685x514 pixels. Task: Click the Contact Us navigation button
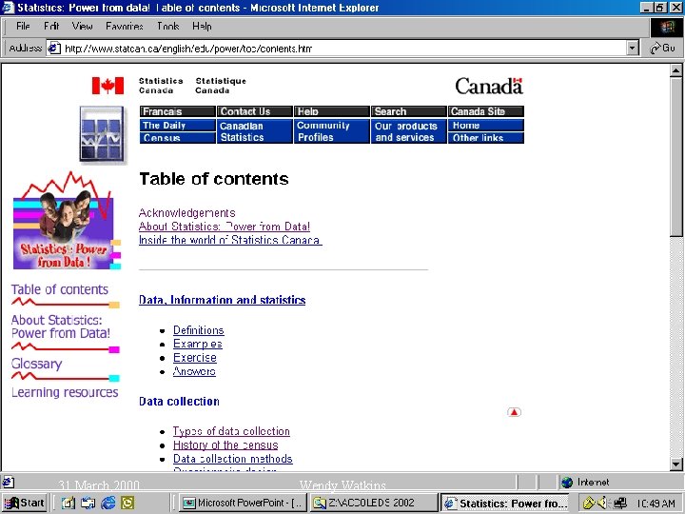click(x=255, y=111)
